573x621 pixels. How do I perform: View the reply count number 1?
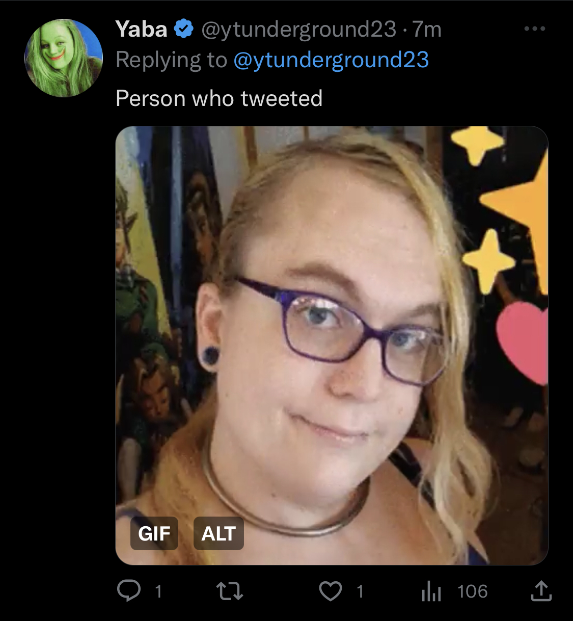click(158, 591)
